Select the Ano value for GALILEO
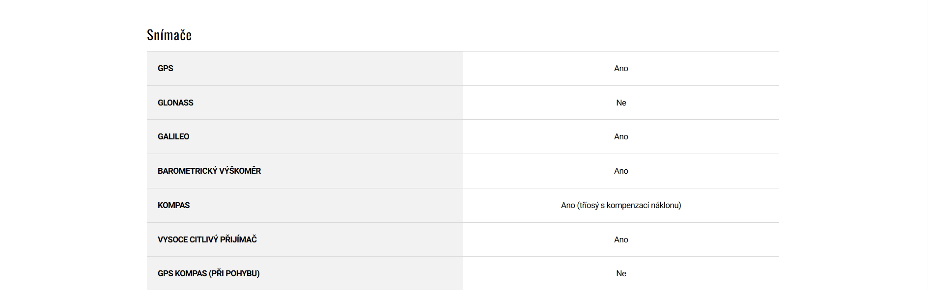 point(621,137)
